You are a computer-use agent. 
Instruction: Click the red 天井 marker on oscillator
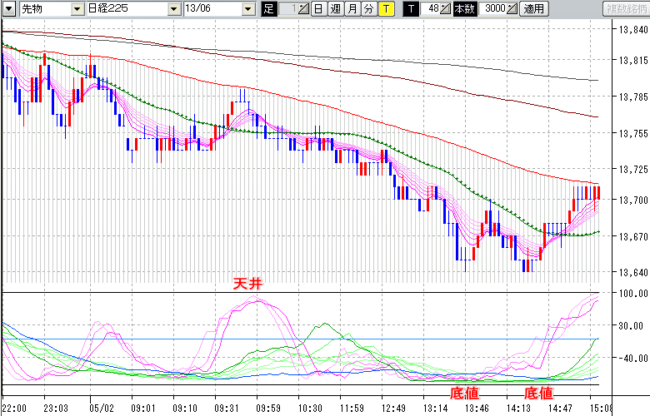click(x=249, y=285)
